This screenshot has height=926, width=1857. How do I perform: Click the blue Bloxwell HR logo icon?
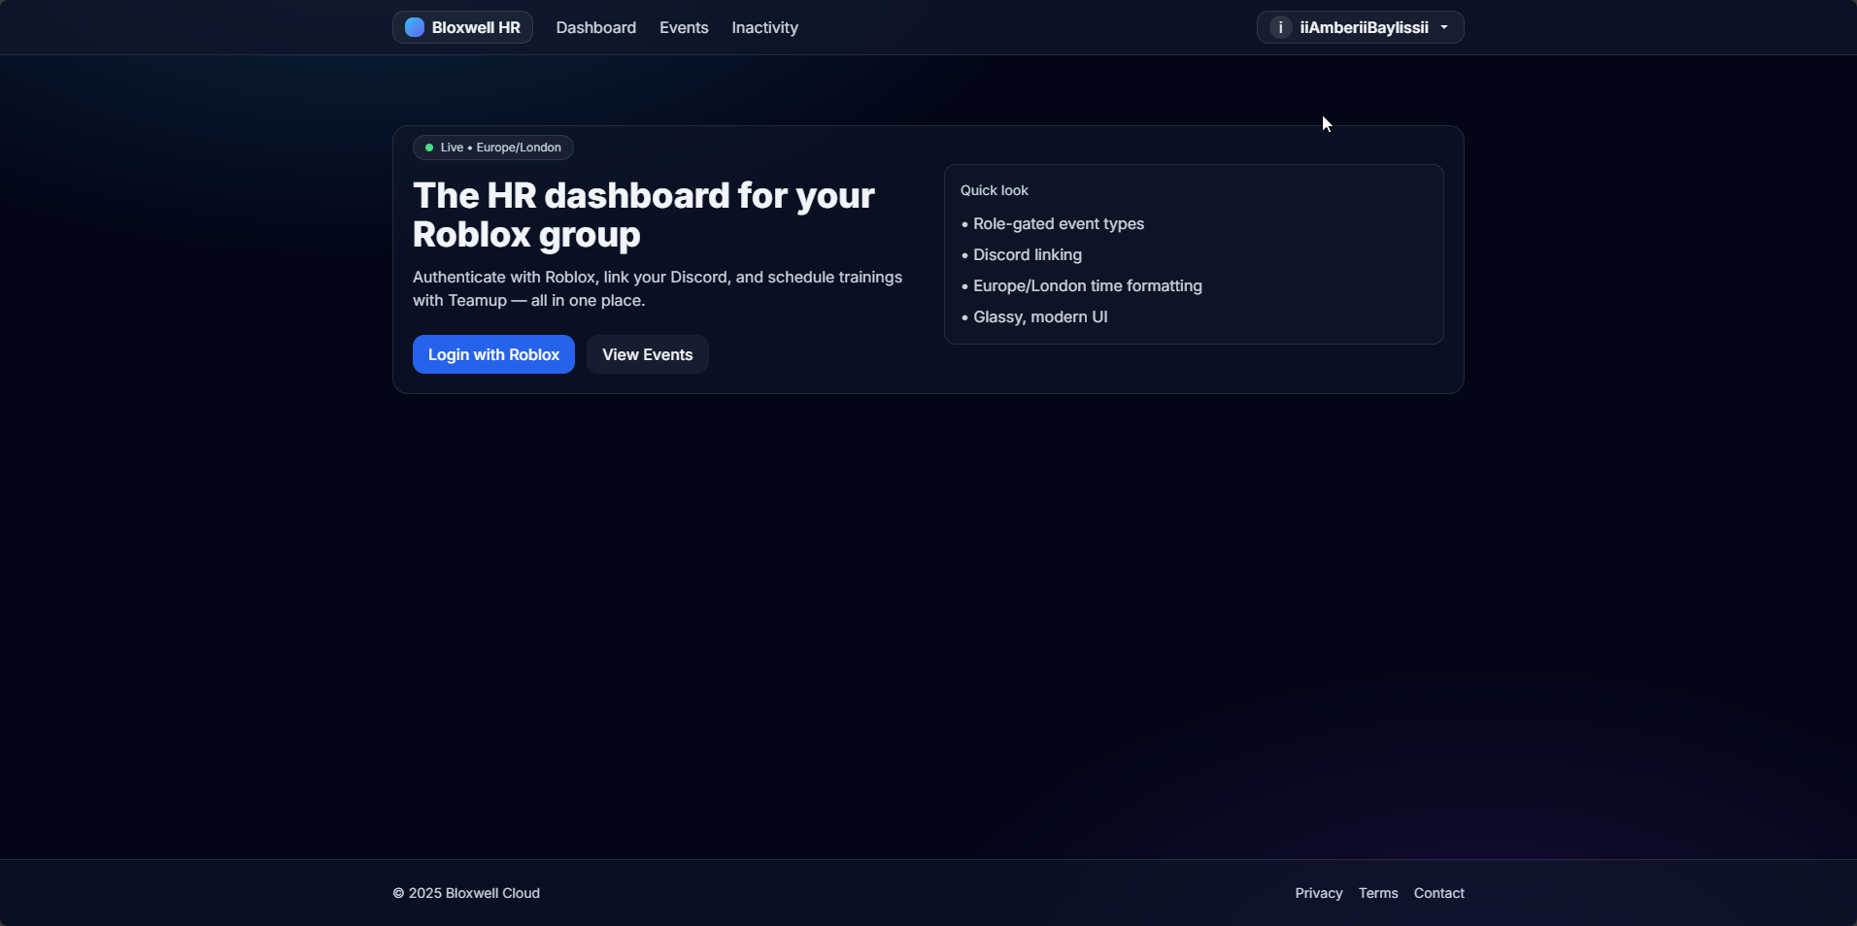[415, 27]
